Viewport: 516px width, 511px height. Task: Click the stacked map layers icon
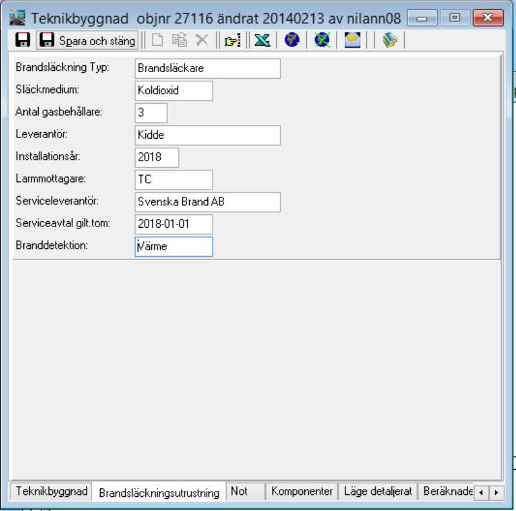(389, 40)
